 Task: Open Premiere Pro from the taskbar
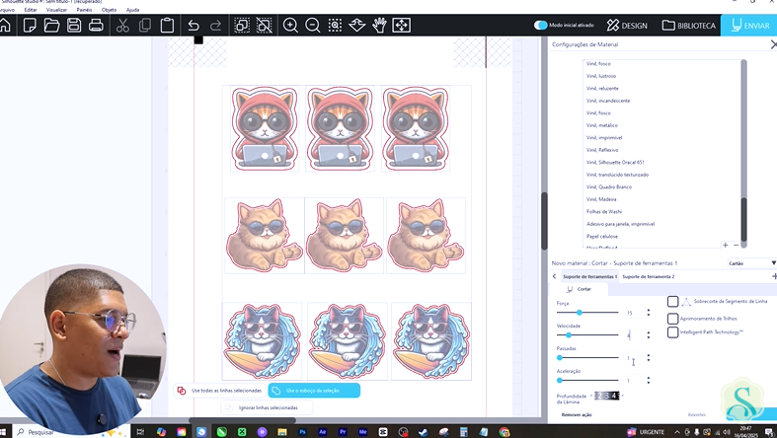pos(343,432)
